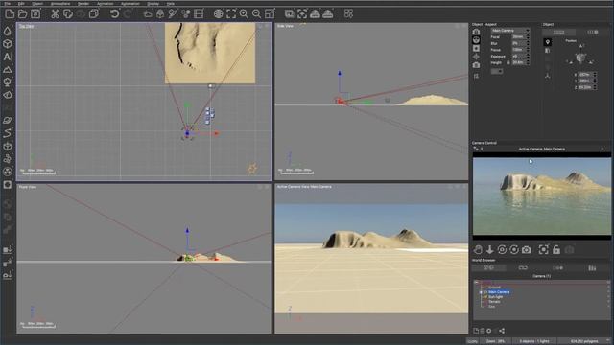
Task: Click the globe display icon in toolbar
Action: [218, 14]
